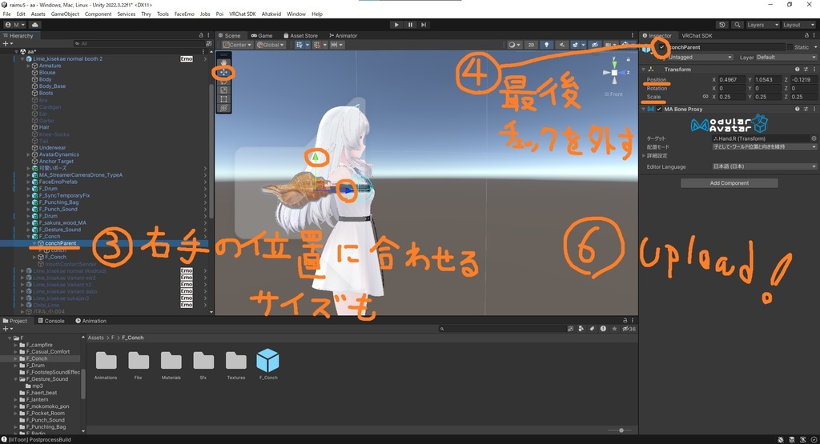Image resolution: width=820 pixels, height=444 pixels.
Task: Uncheck conchParent active checkbox
Action: click(662, 47)
